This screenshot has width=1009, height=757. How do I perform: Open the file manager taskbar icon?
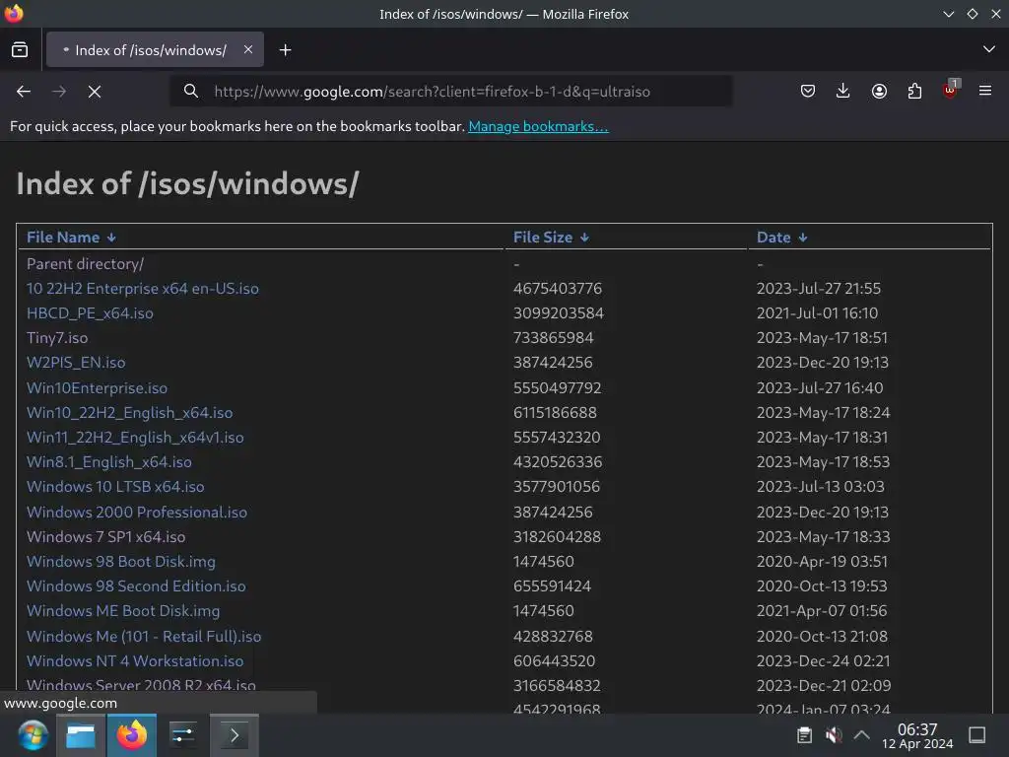point(81,735)
